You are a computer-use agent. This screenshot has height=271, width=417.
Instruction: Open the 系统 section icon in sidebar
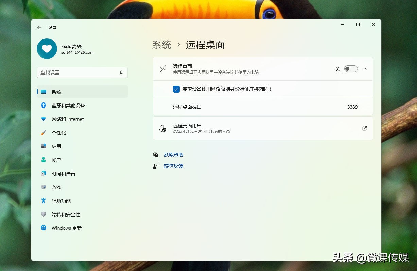(43, 92)
